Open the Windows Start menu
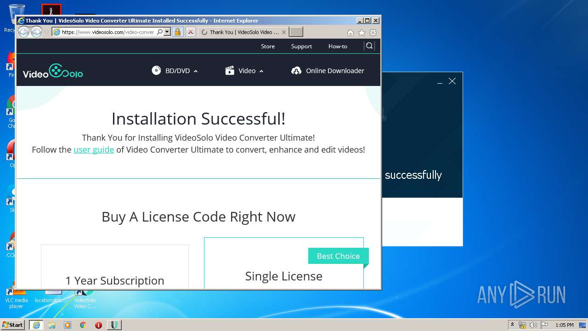 pos(12,325)
